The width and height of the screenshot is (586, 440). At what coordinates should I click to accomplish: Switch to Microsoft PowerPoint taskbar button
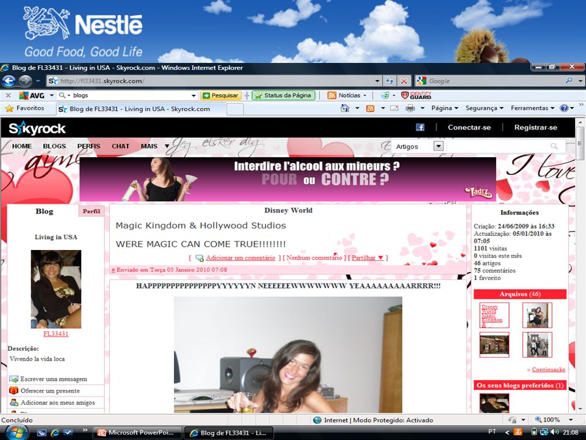pos(137,433)
